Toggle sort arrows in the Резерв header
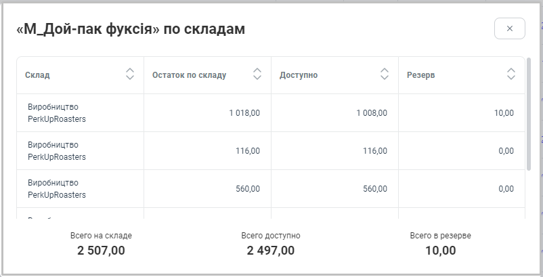The image size is (543, 277). tap(511, 74)
